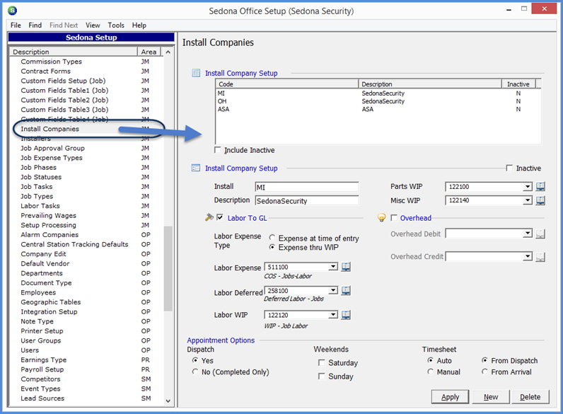Open GL lookup icon beside Labor Expense
This screenshot has height=414, width=563.
click(x=346, y=267)
